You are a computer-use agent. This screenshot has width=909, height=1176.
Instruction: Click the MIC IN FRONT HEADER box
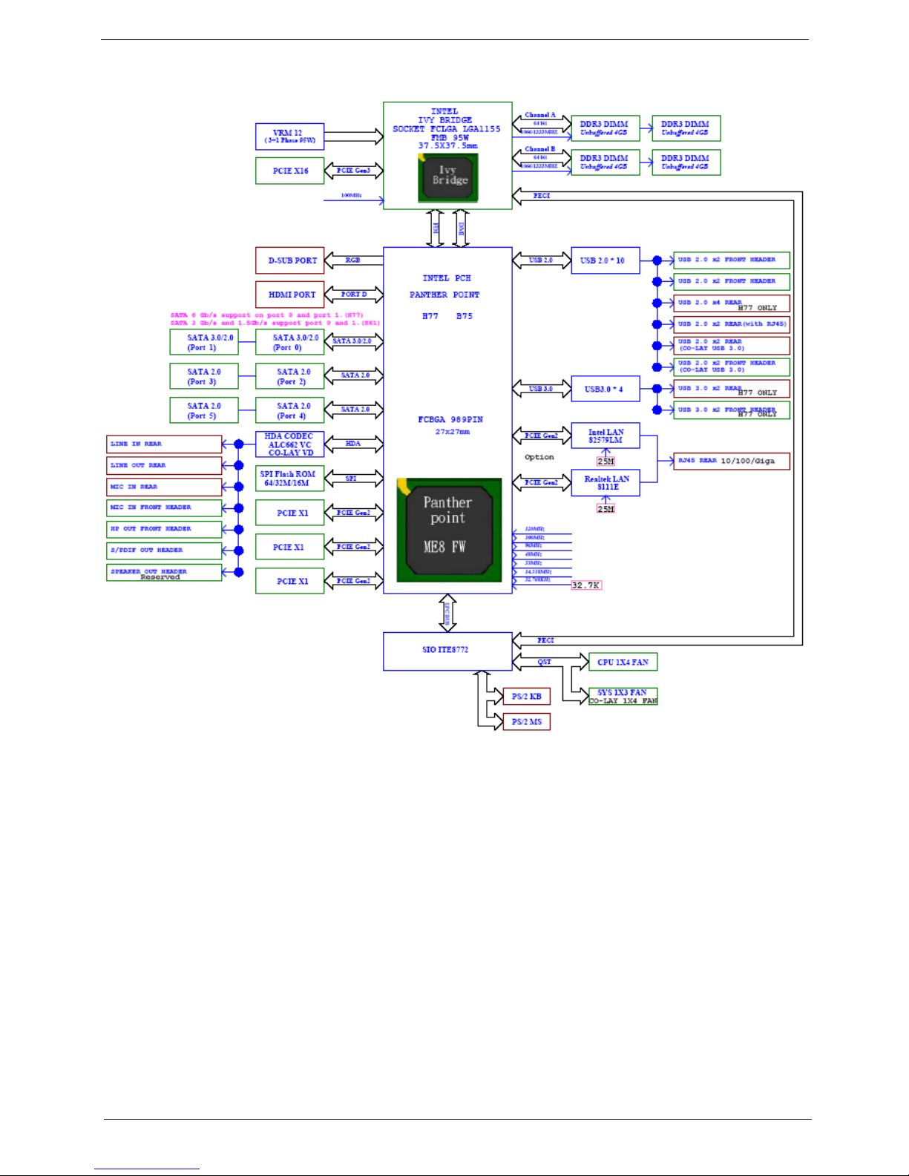[164, 508]
